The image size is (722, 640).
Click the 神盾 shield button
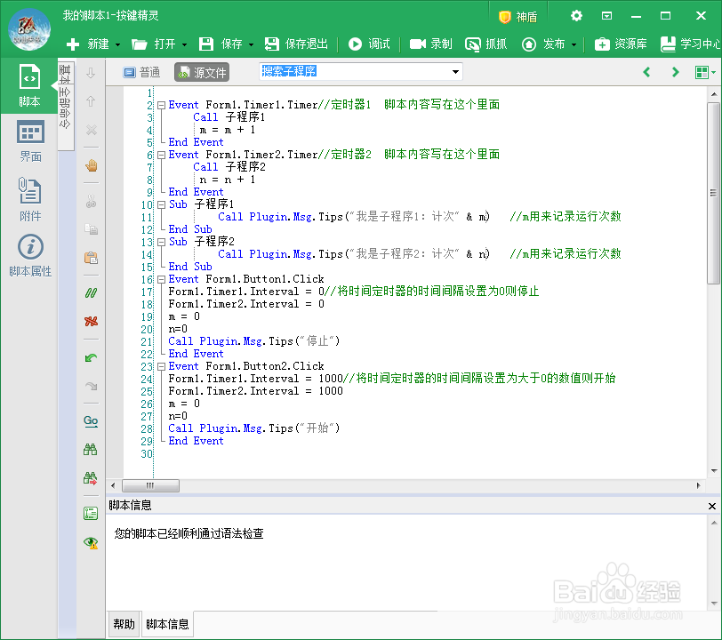pyautogui.click(x=517, y=17)
